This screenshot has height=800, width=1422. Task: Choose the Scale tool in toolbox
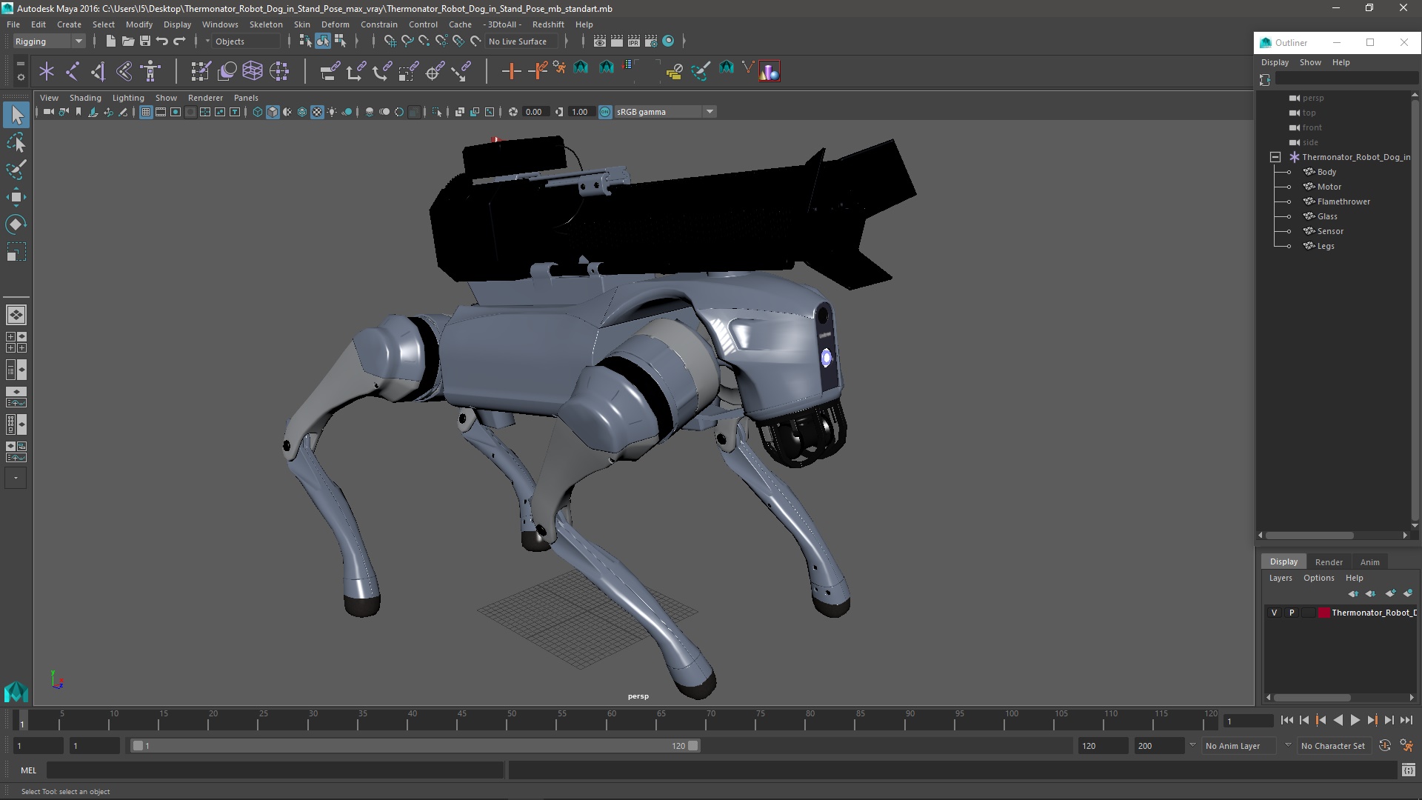click(x=16, y=252)
